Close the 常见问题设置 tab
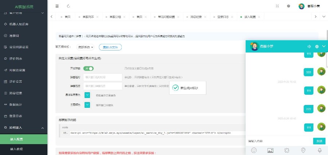The width and height of the screenshot is (328, 155). pos(178,17)
